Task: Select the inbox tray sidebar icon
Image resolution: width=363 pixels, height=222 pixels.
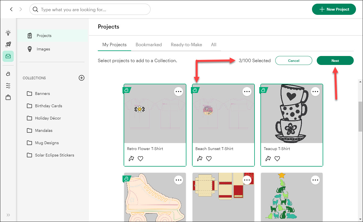Action: pos(8,56)
